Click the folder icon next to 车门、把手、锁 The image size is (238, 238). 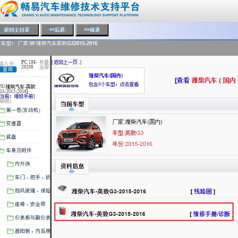coord(10,178)
